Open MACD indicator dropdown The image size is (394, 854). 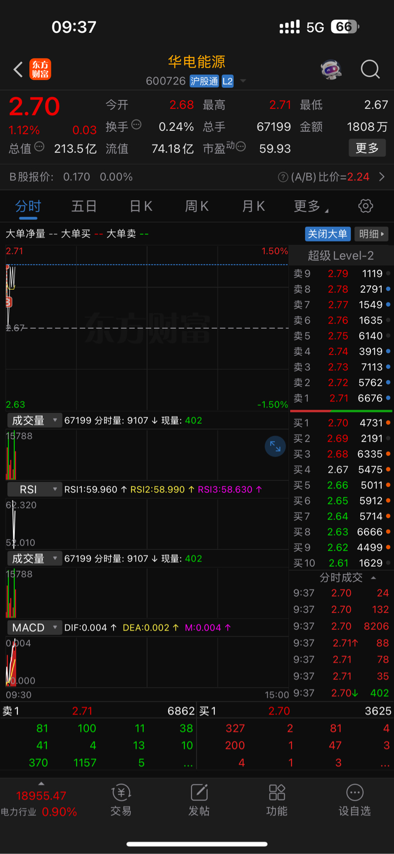pyautogui.click(x=34, y=627)
